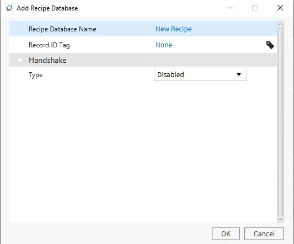The height and width of the screenshot is (244, 294).
Task: Select the Recipe Database Name row label
Action: (62, 29)
